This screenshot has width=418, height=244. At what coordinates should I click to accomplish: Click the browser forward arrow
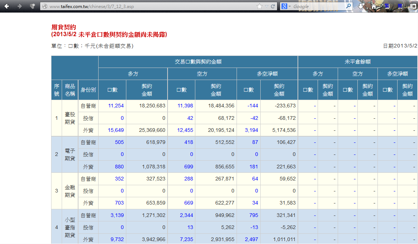click(x=19, y=6)
